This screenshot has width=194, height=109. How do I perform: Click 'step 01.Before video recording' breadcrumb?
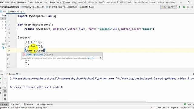(62, 7)
